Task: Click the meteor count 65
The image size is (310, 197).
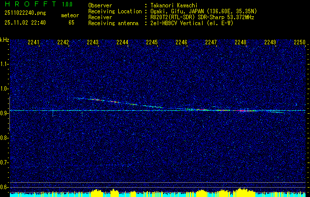Action: pyautogui.click(x=71, y=23)
